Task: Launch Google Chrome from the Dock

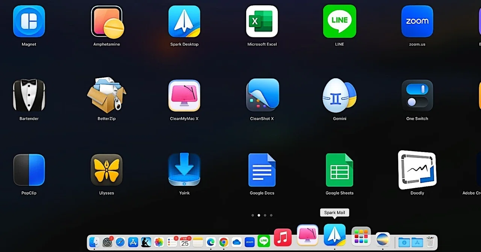Action: pyautogui.click(x=224, y=242)
